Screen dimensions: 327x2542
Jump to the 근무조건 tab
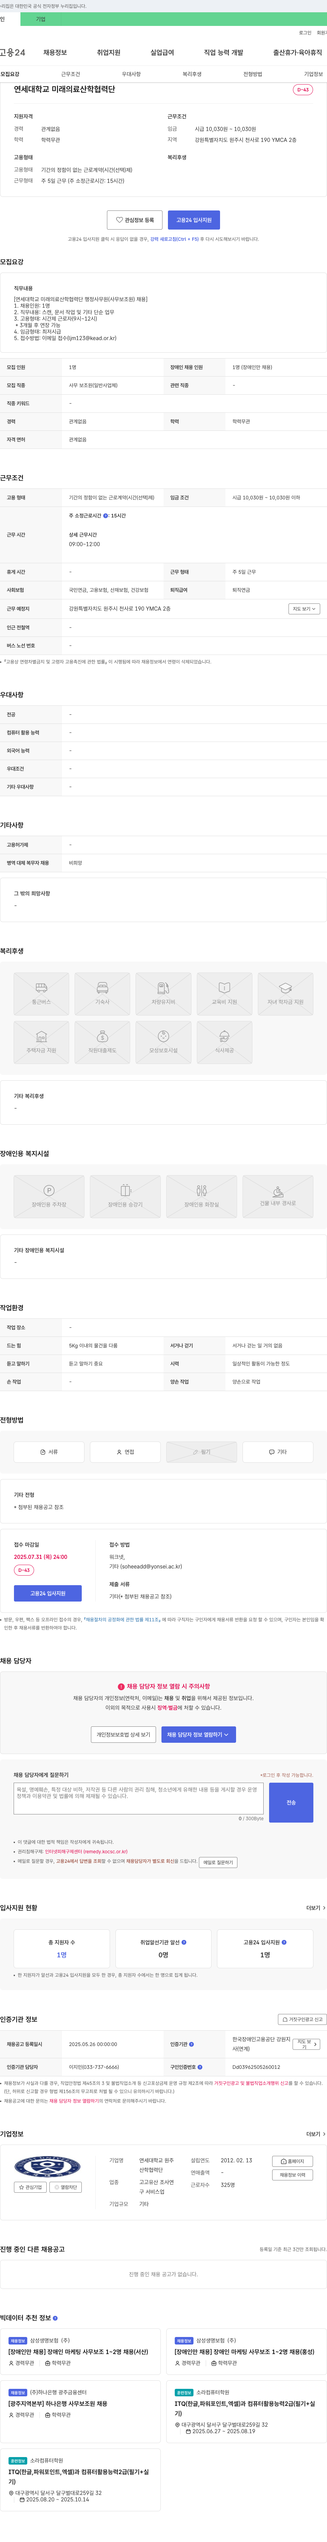tap(71, 74)
